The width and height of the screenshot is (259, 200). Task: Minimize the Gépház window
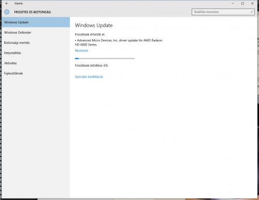[x=233, y=3]
